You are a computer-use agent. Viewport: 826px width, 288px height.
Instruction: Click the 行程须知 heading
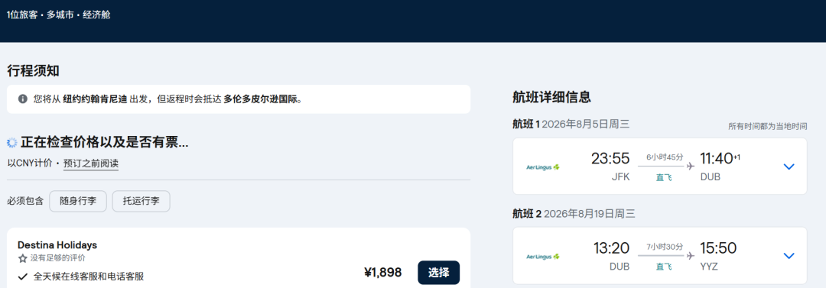tap(33, 71)
